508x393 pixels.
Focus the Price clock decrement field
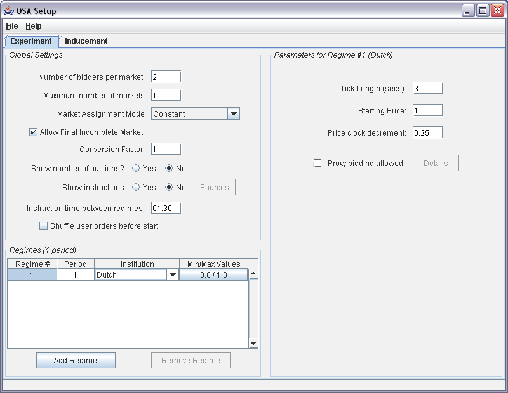pos(427,132)
